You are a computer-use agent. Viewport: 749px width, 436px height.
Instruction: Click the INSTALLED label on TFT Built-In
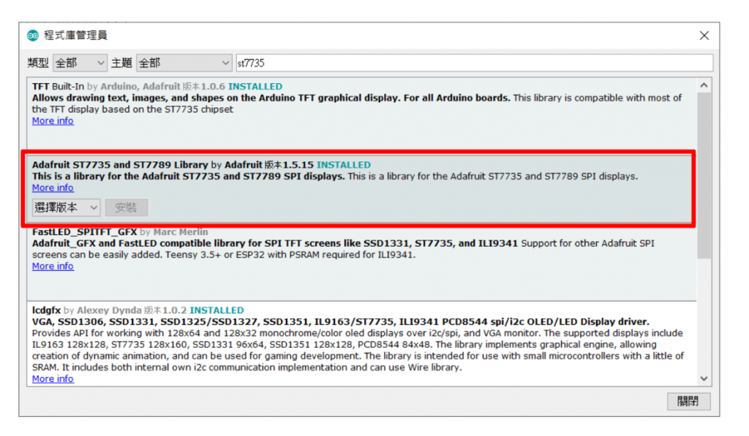[255, 86]
